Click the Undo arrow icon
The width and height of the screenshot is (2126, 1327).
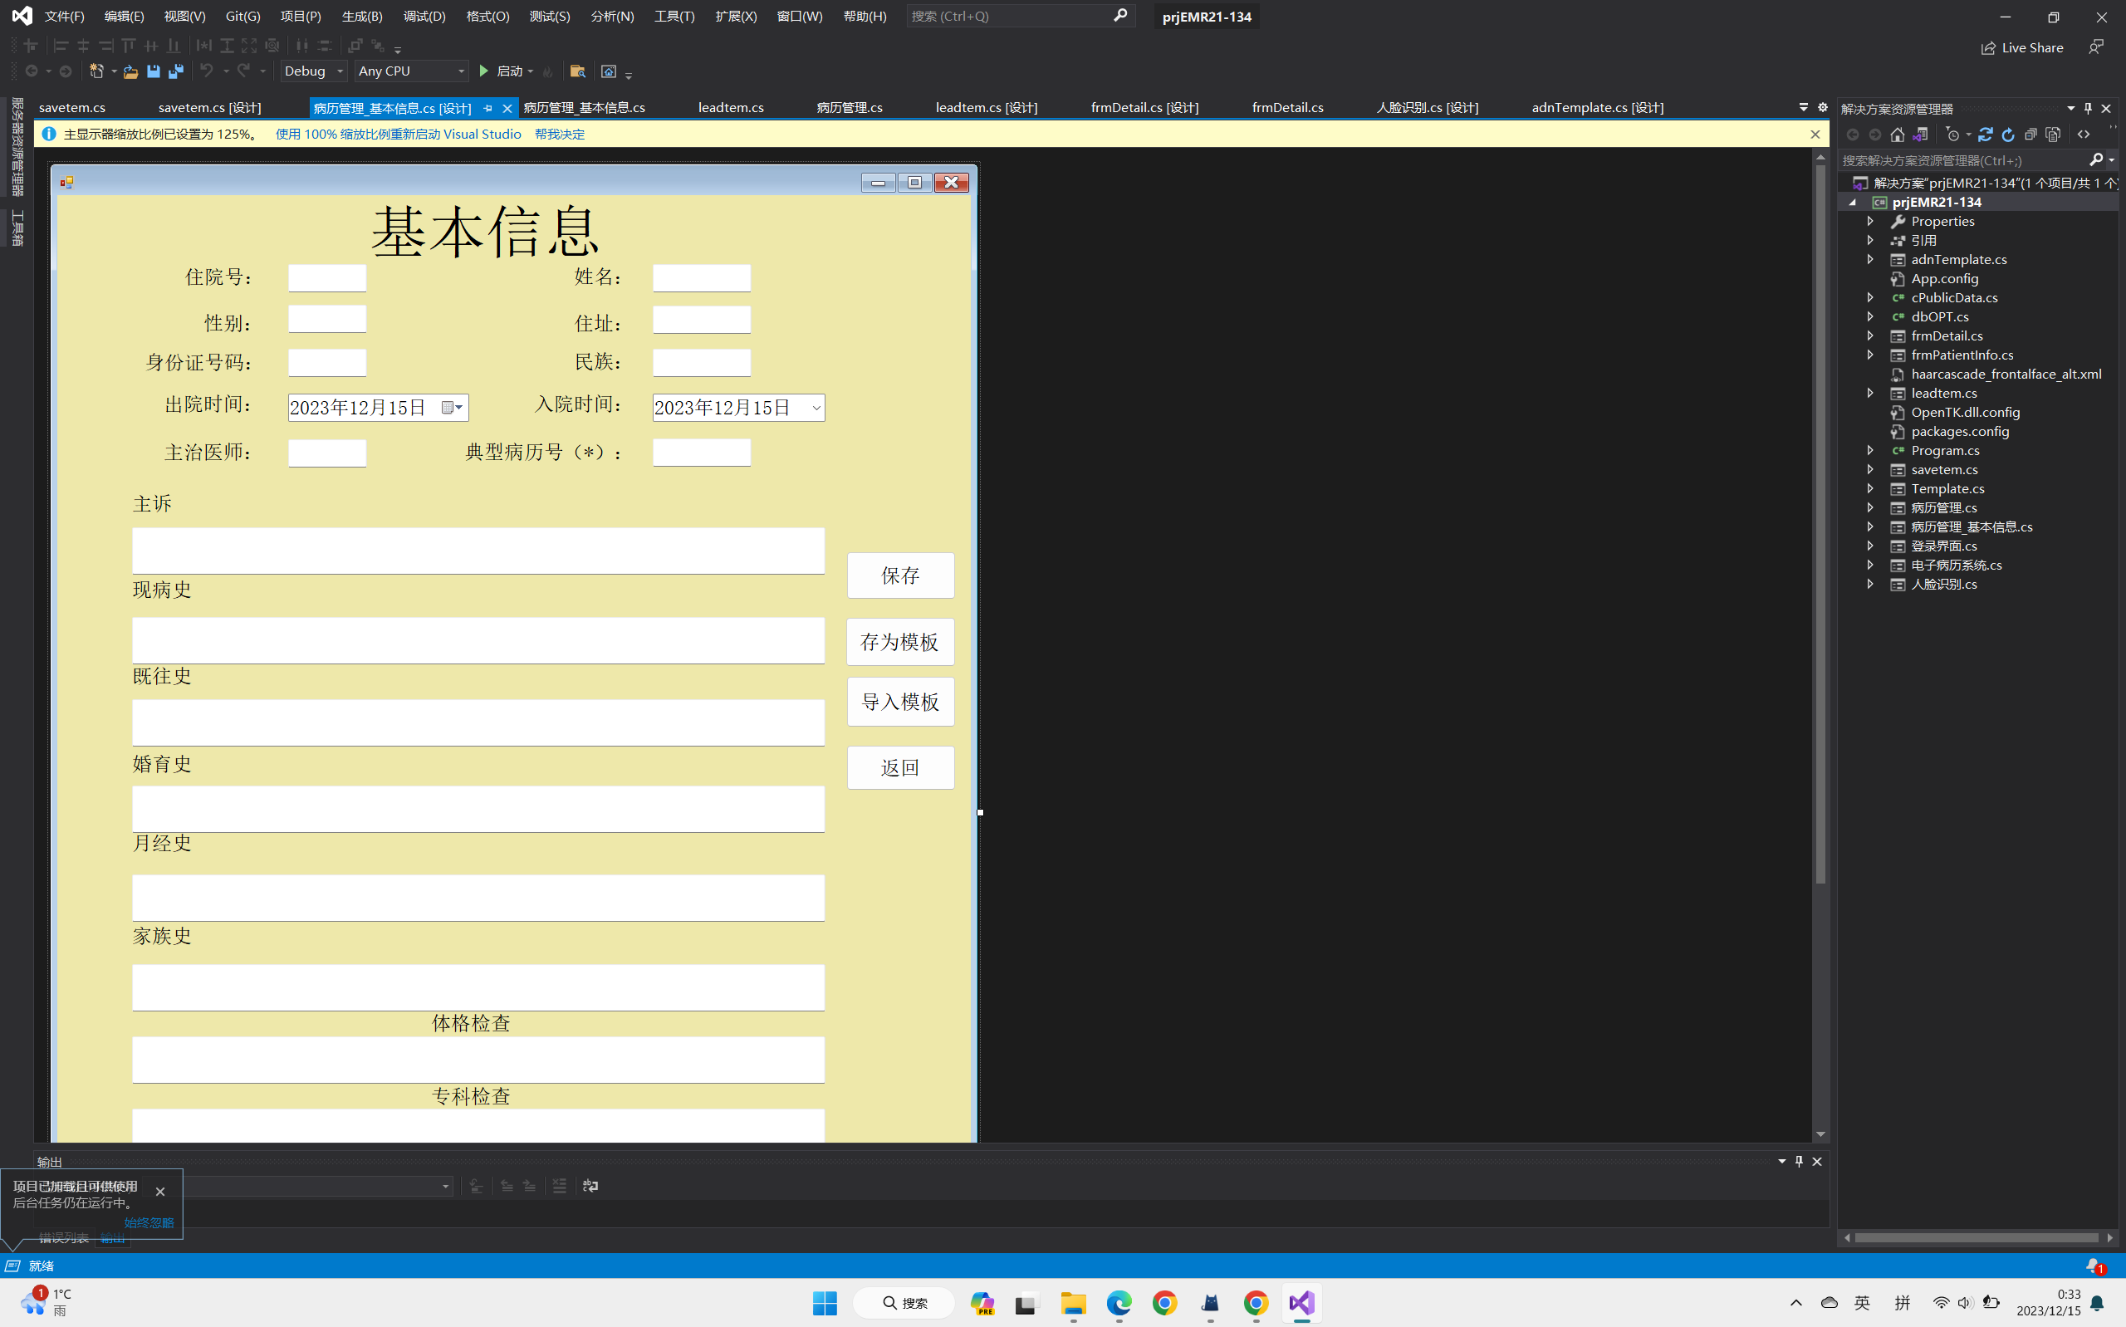tap(206, 71)
